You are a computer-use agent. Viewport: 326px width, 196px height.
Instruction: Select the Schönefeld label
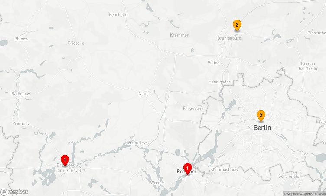tap(289, 176)
